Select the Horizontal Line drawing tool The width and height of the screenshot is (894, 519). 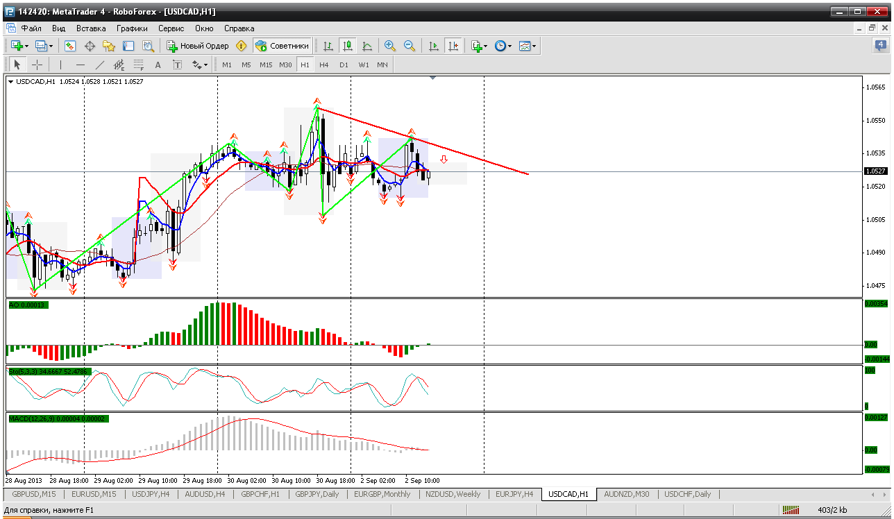tap(81, 65)
